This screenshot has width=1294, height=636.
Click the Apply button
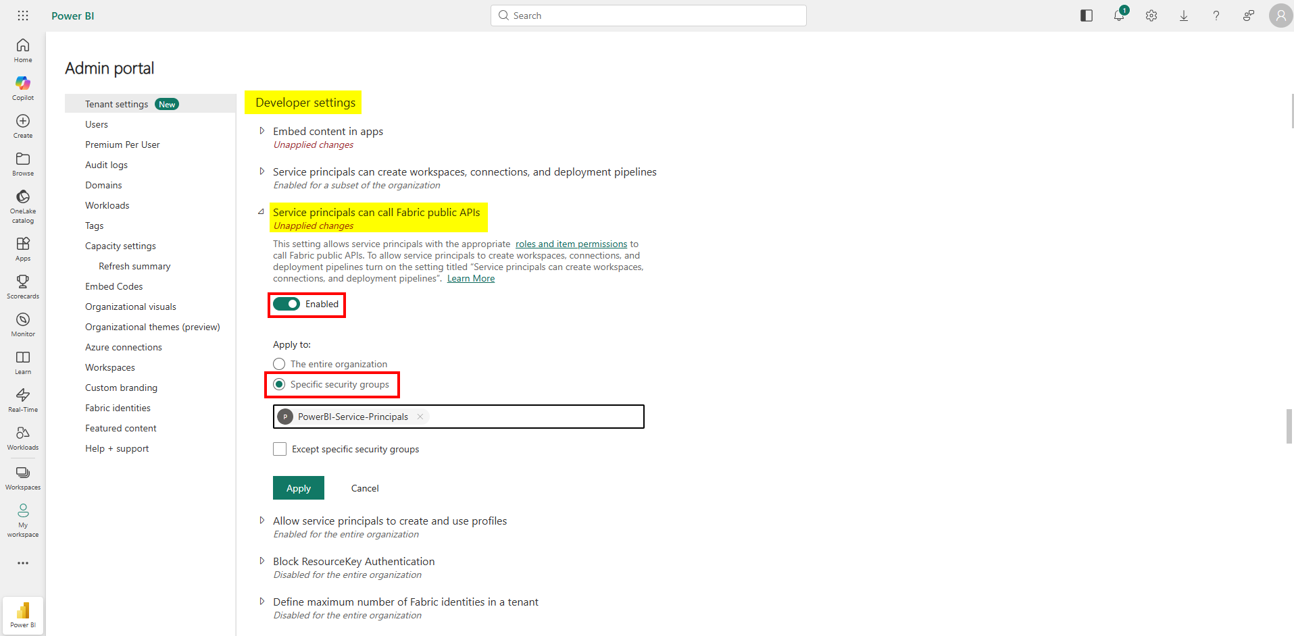(x=299, y=488)
